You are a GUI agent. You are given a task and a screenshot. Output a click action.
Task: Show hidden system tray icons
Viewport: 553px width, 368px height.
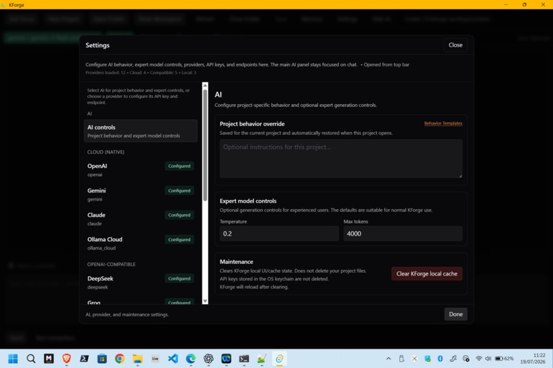(388, 358)
